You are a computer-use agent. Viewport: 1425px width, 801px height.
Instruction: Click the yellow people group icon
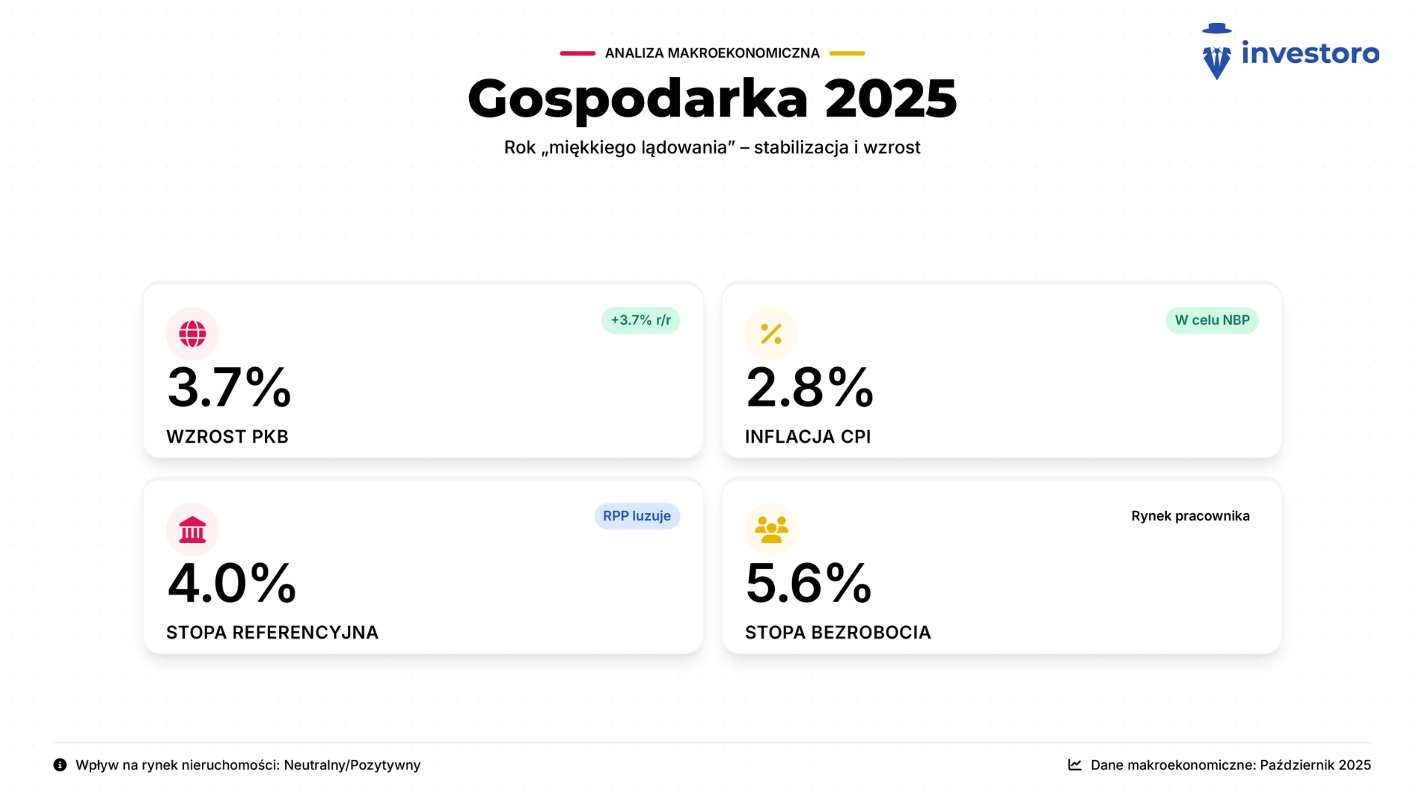(771, 530)
